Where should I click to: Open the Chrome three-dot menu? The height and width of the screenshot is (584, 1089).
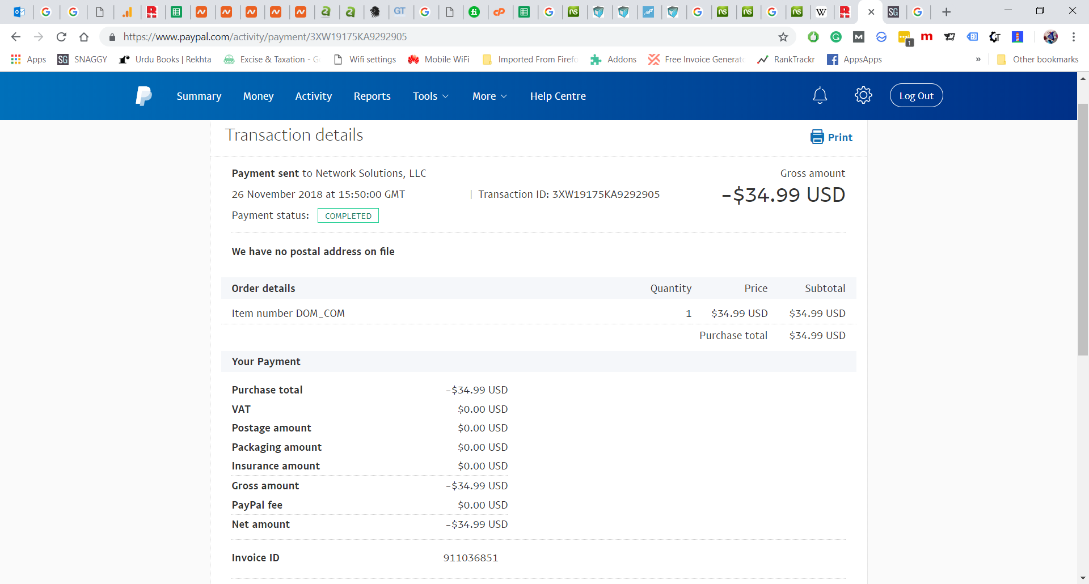click(1074, 37)
